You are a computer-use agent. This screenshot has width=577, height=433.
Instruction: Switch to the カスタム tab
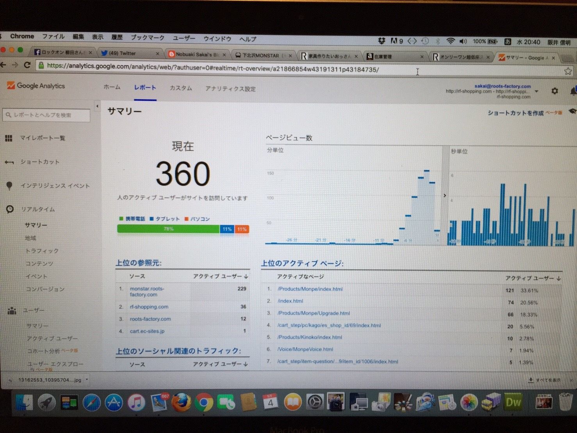(x=180, y=88)
